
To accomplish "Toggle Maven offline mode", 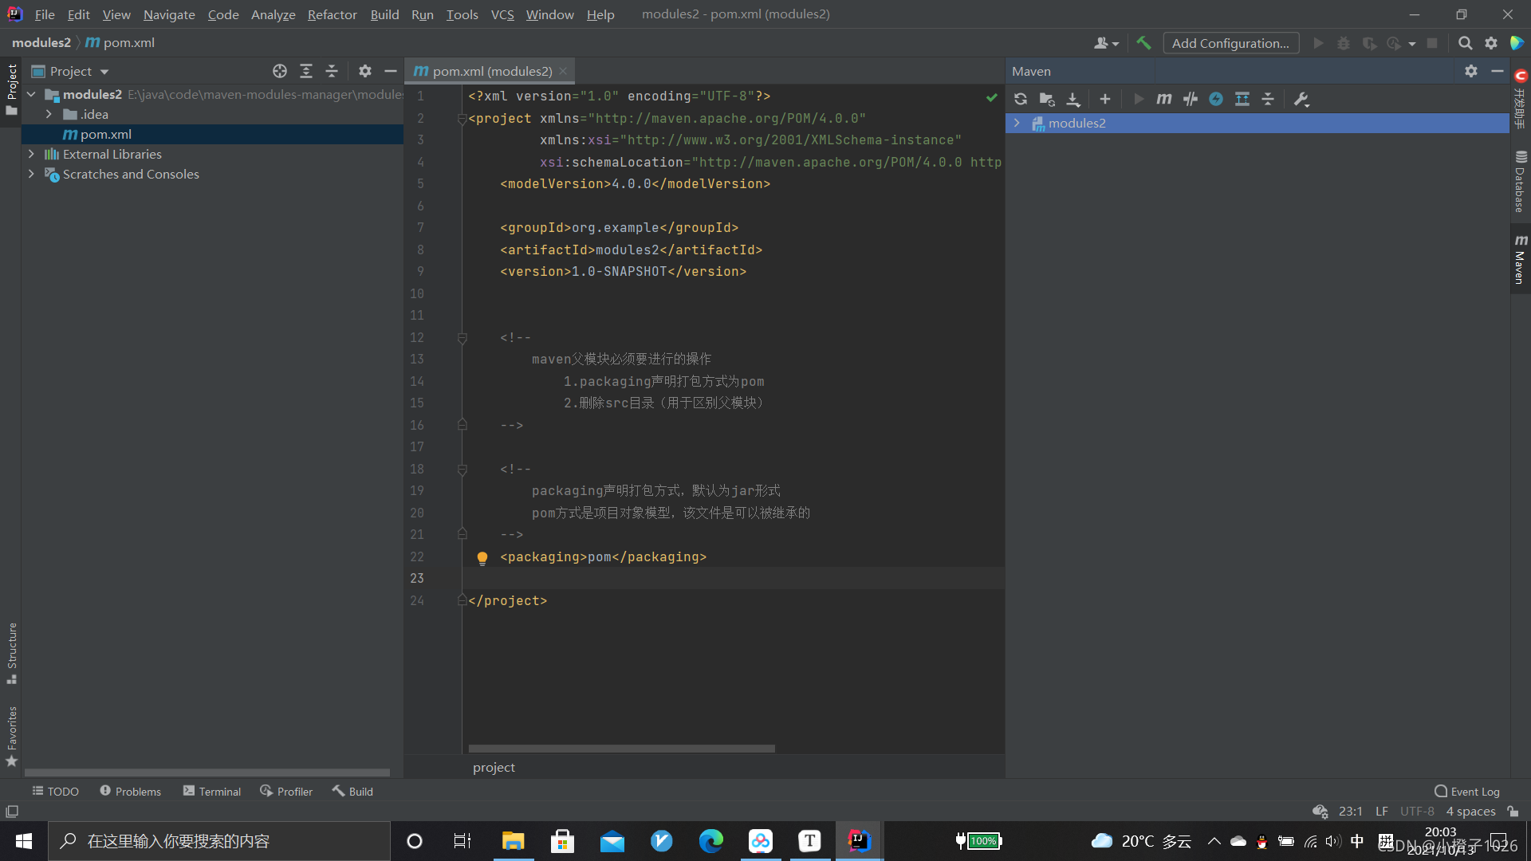I will tap(1191, 100).
